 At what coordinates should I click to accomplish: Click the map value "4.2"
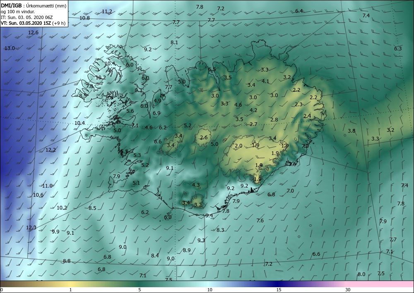253,110
